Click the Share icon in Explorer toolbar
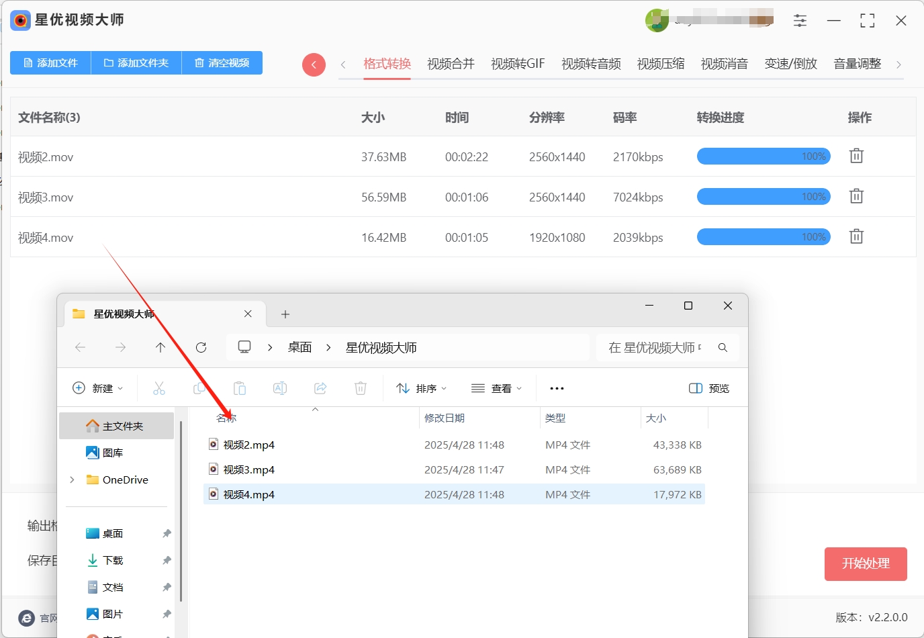 tap(320, 388)
